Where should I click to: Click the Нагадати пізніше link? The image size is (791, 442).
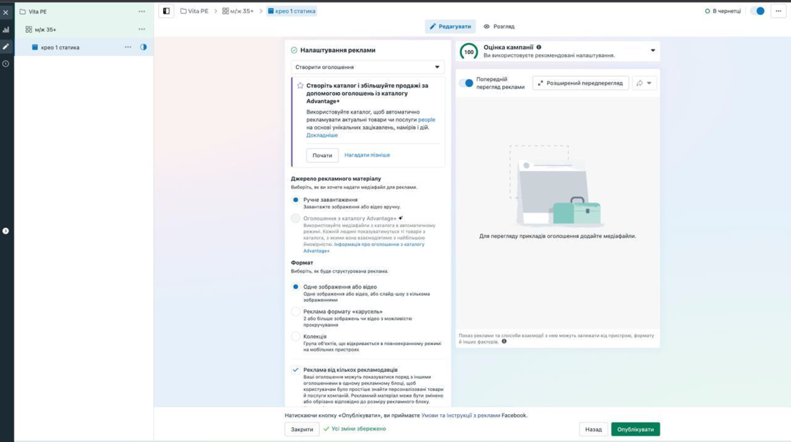click(367, 155)
